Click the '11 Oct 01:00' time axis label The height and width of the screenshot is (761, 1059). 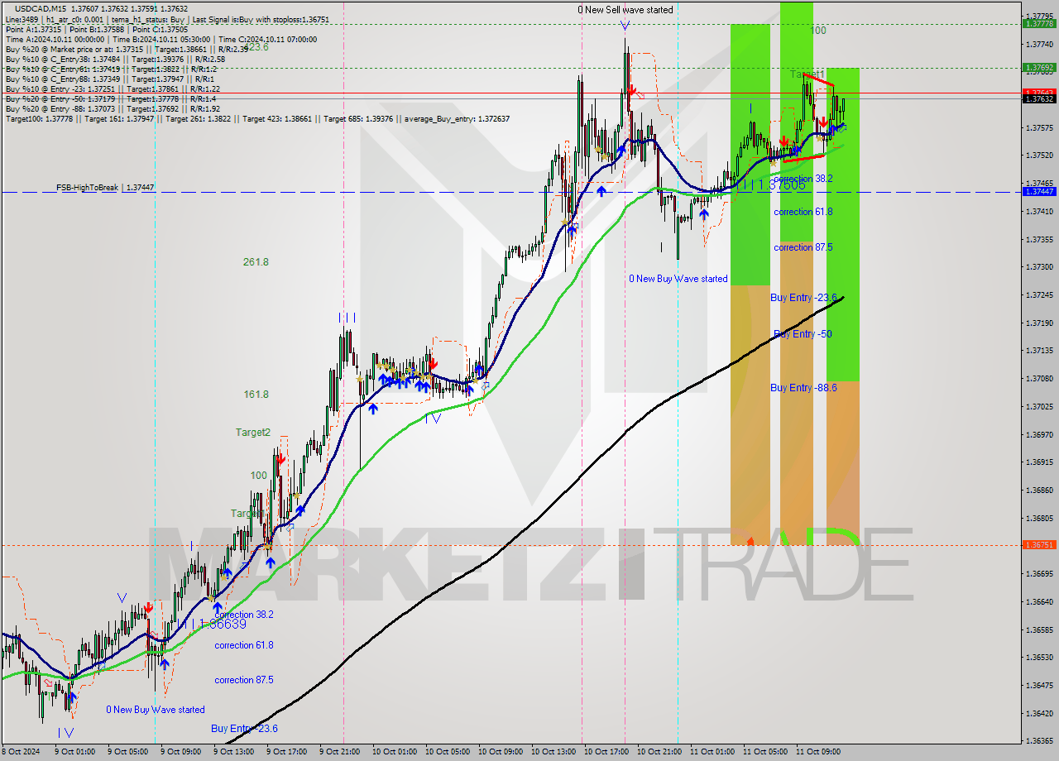point(712,752)
